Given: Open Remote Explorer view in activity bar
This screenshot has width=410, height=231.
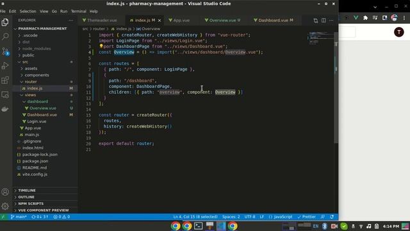Looking at the screenshot, I should coord(5,94).
